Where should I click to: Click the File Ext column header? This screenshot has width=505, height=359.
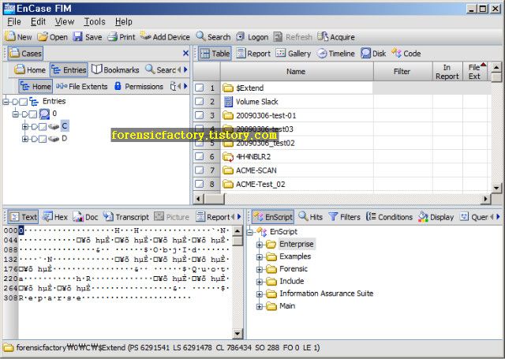pos(474,72)
